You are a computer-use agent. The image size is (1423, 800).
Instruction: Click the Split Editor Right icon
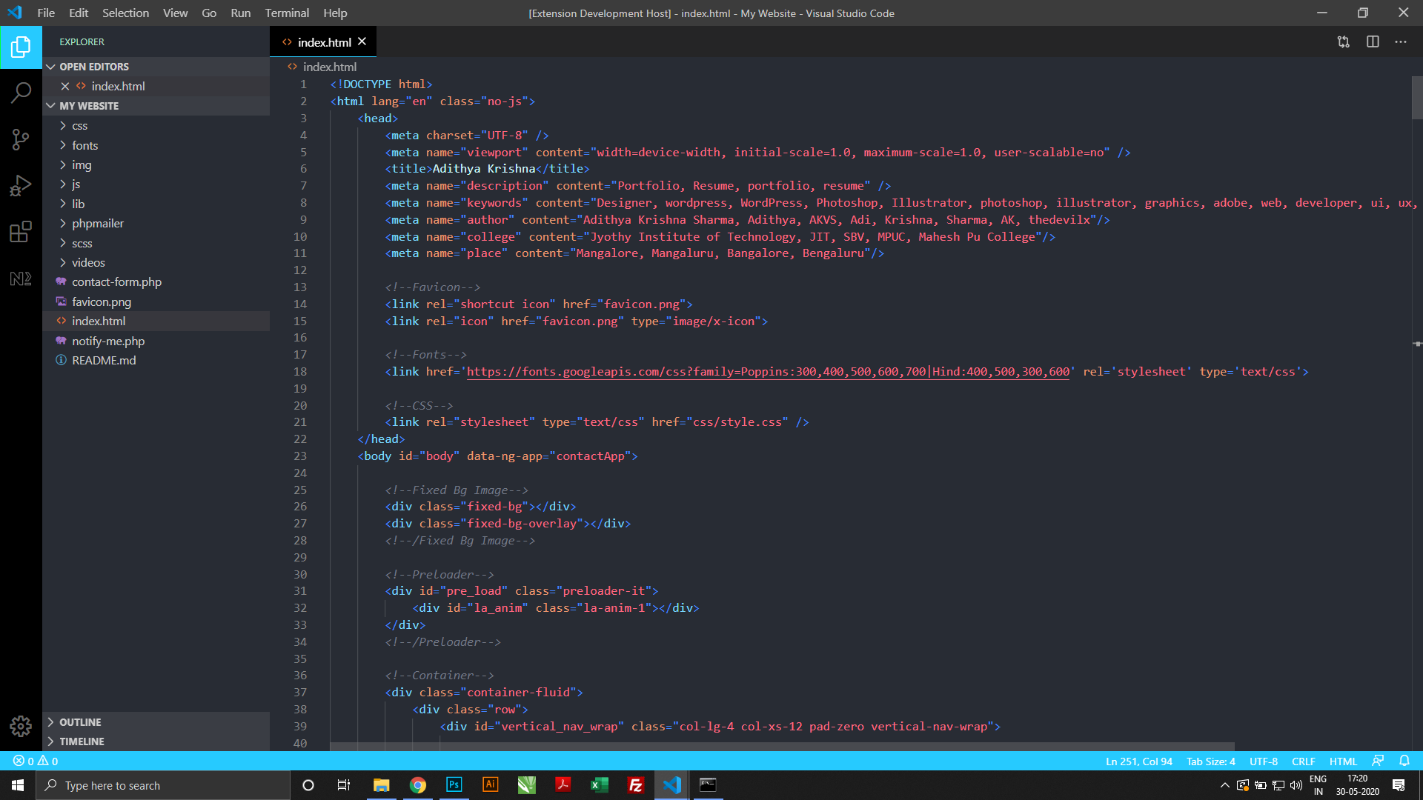(1373, 42)
